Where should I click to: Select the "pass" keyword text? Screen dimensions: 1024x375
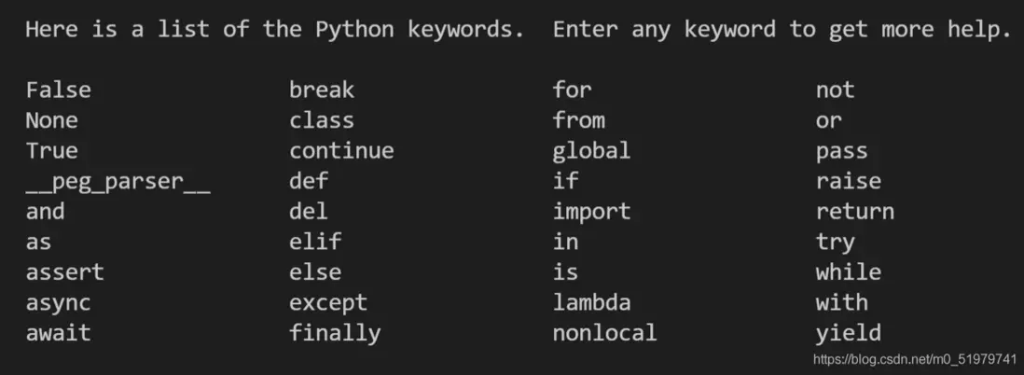tap(841, 151)
